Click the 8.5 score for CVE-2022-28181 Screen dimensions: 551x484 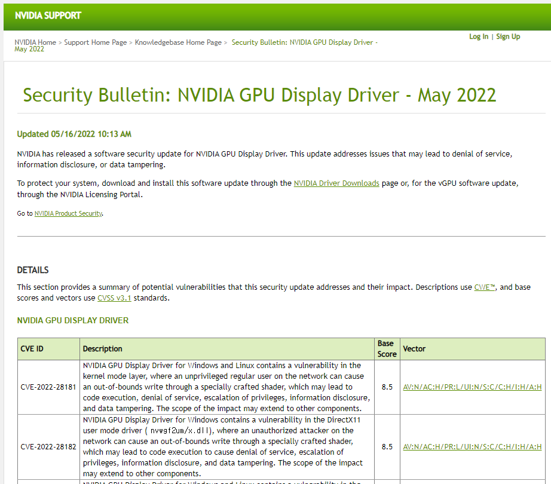pyautogui.click(x=387, y=387)
